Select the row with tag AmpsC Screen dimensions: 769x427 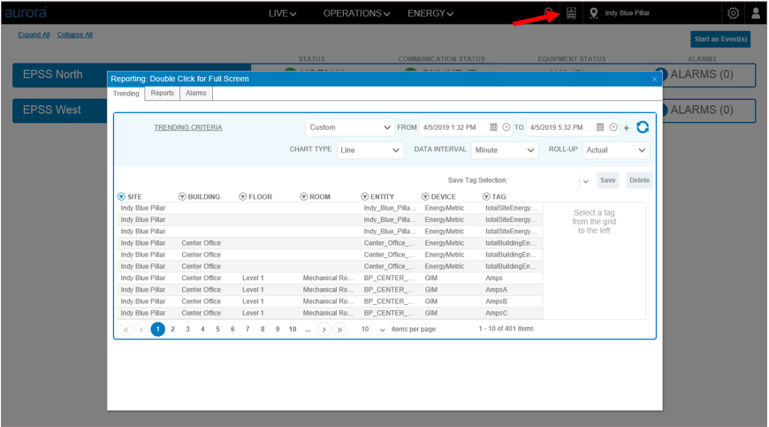tap(330, 313)
